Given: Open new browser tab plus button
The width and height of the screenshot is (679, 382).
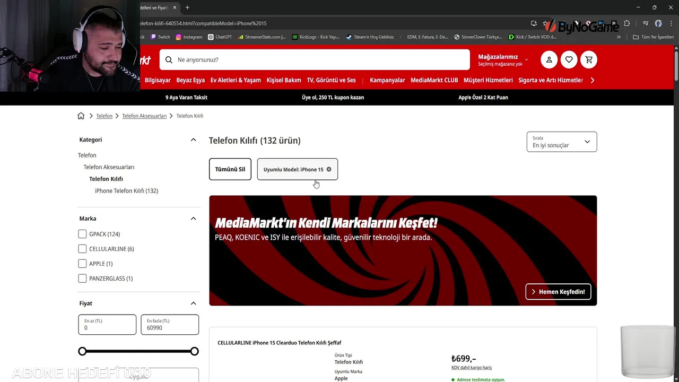Looking at the screenshot, I should [x=187, y=7].
